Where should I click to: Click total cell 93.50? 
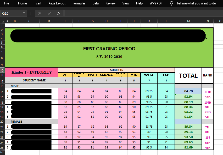tap(188, 137)
